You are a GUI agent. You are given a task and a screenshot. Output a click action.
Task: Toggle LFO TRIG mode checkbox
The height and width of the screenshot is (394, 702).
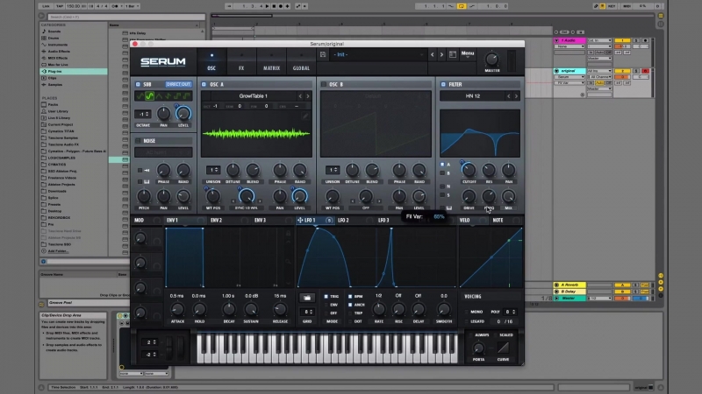tap(326, 296)
